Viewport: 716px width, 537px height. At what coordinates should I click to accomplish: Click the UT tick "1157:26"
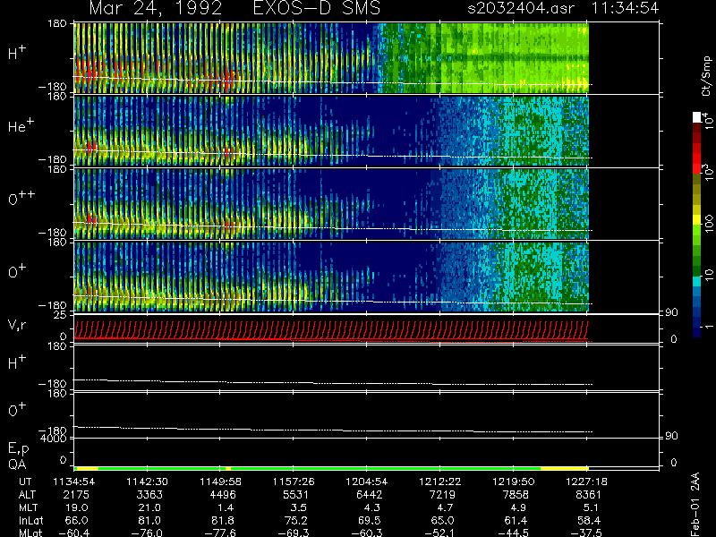coord(294,482)
